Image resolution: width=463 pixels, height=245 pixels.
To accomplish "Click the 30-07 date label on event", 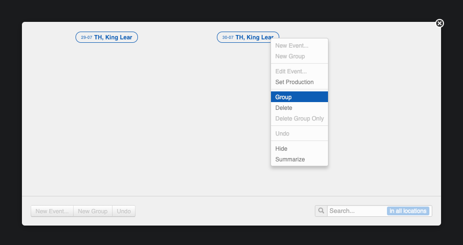I will pyautogui.click(x=228, y=37).
